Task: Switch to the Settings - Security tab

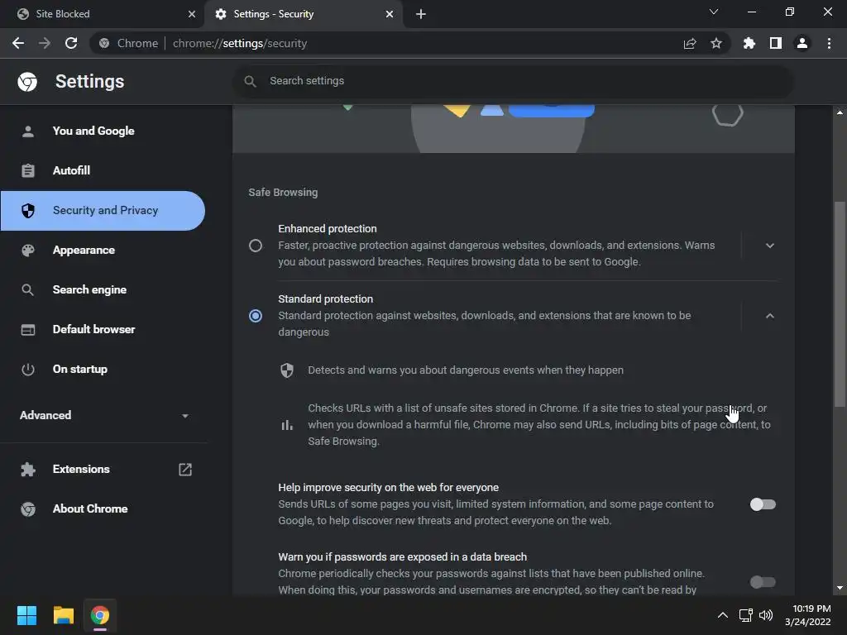Action: 303,14
